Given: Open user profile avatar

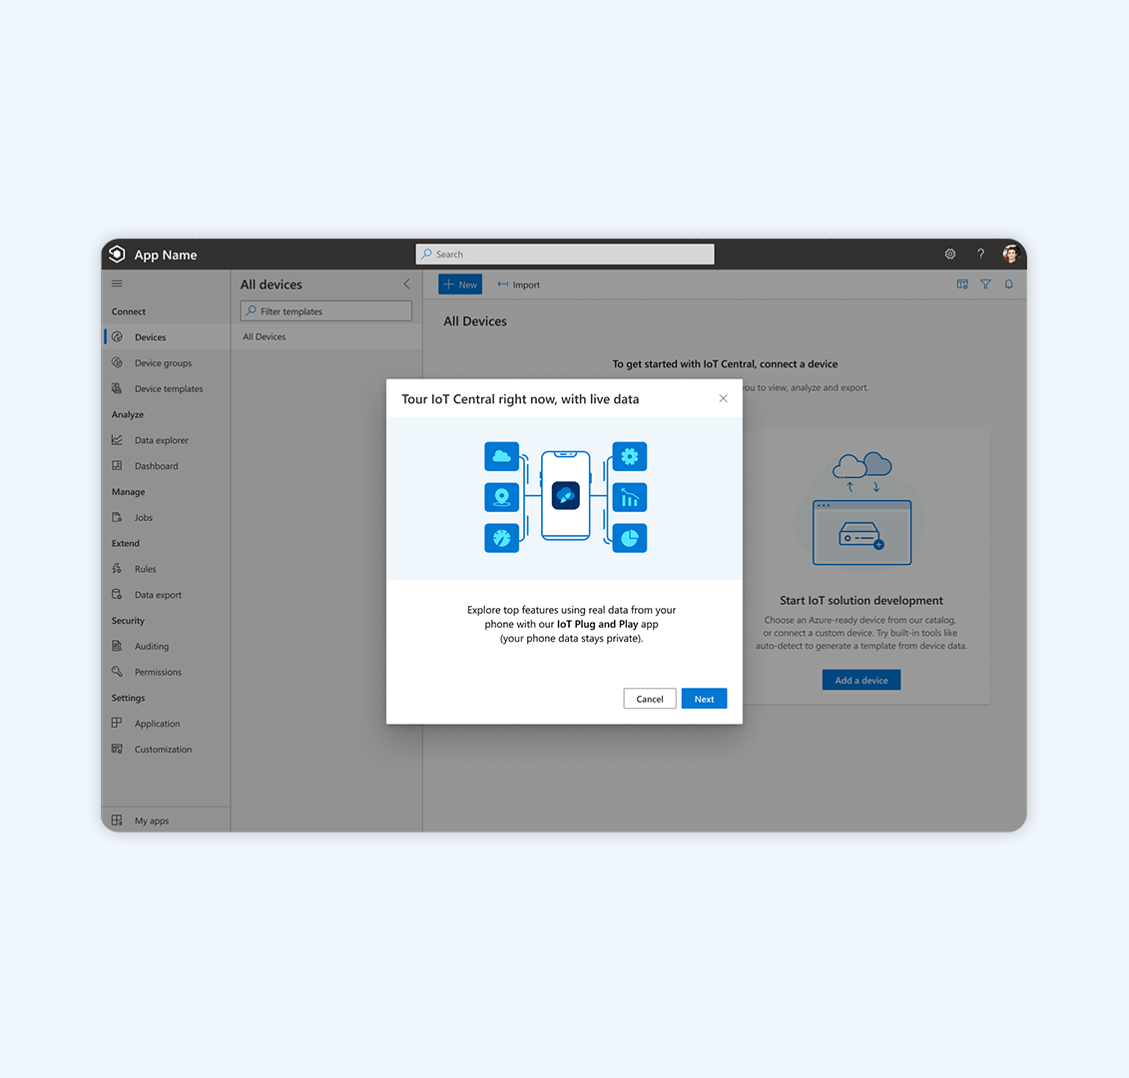Looking at the screenshot, I should coord(1010,255).
